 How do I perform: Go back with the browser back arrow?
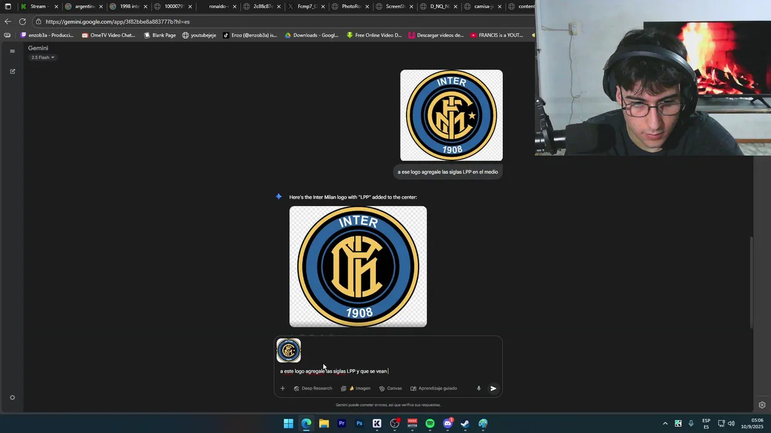click(x=8, y=22)
